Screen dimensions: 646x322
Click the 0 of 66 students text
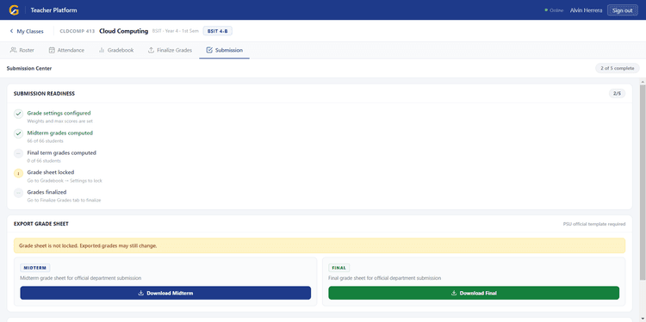pos(44,161)
